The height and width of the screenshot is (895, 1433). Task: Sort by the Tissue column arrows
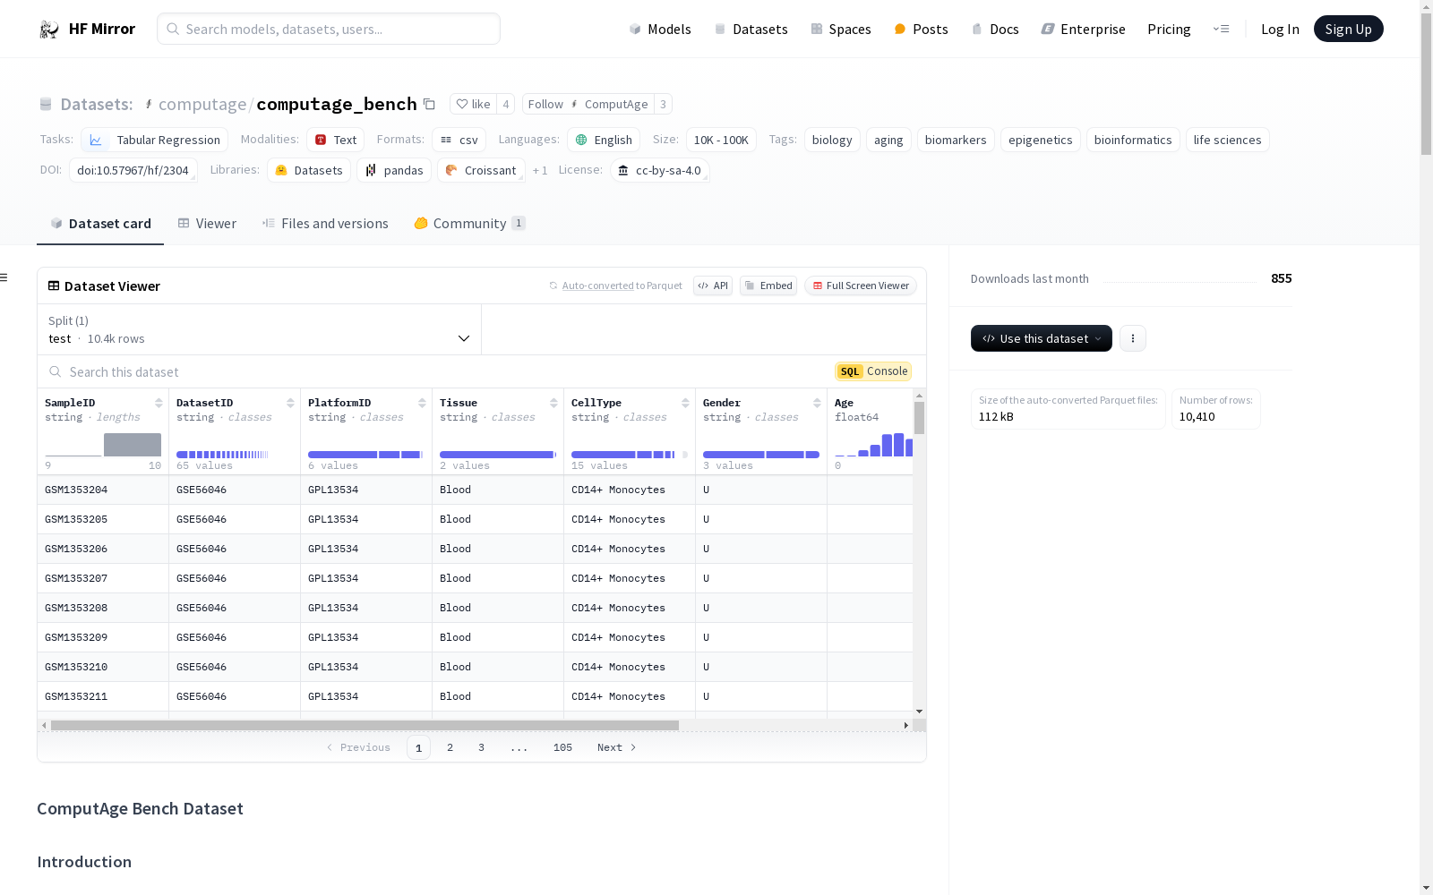(x=553, y=403)
